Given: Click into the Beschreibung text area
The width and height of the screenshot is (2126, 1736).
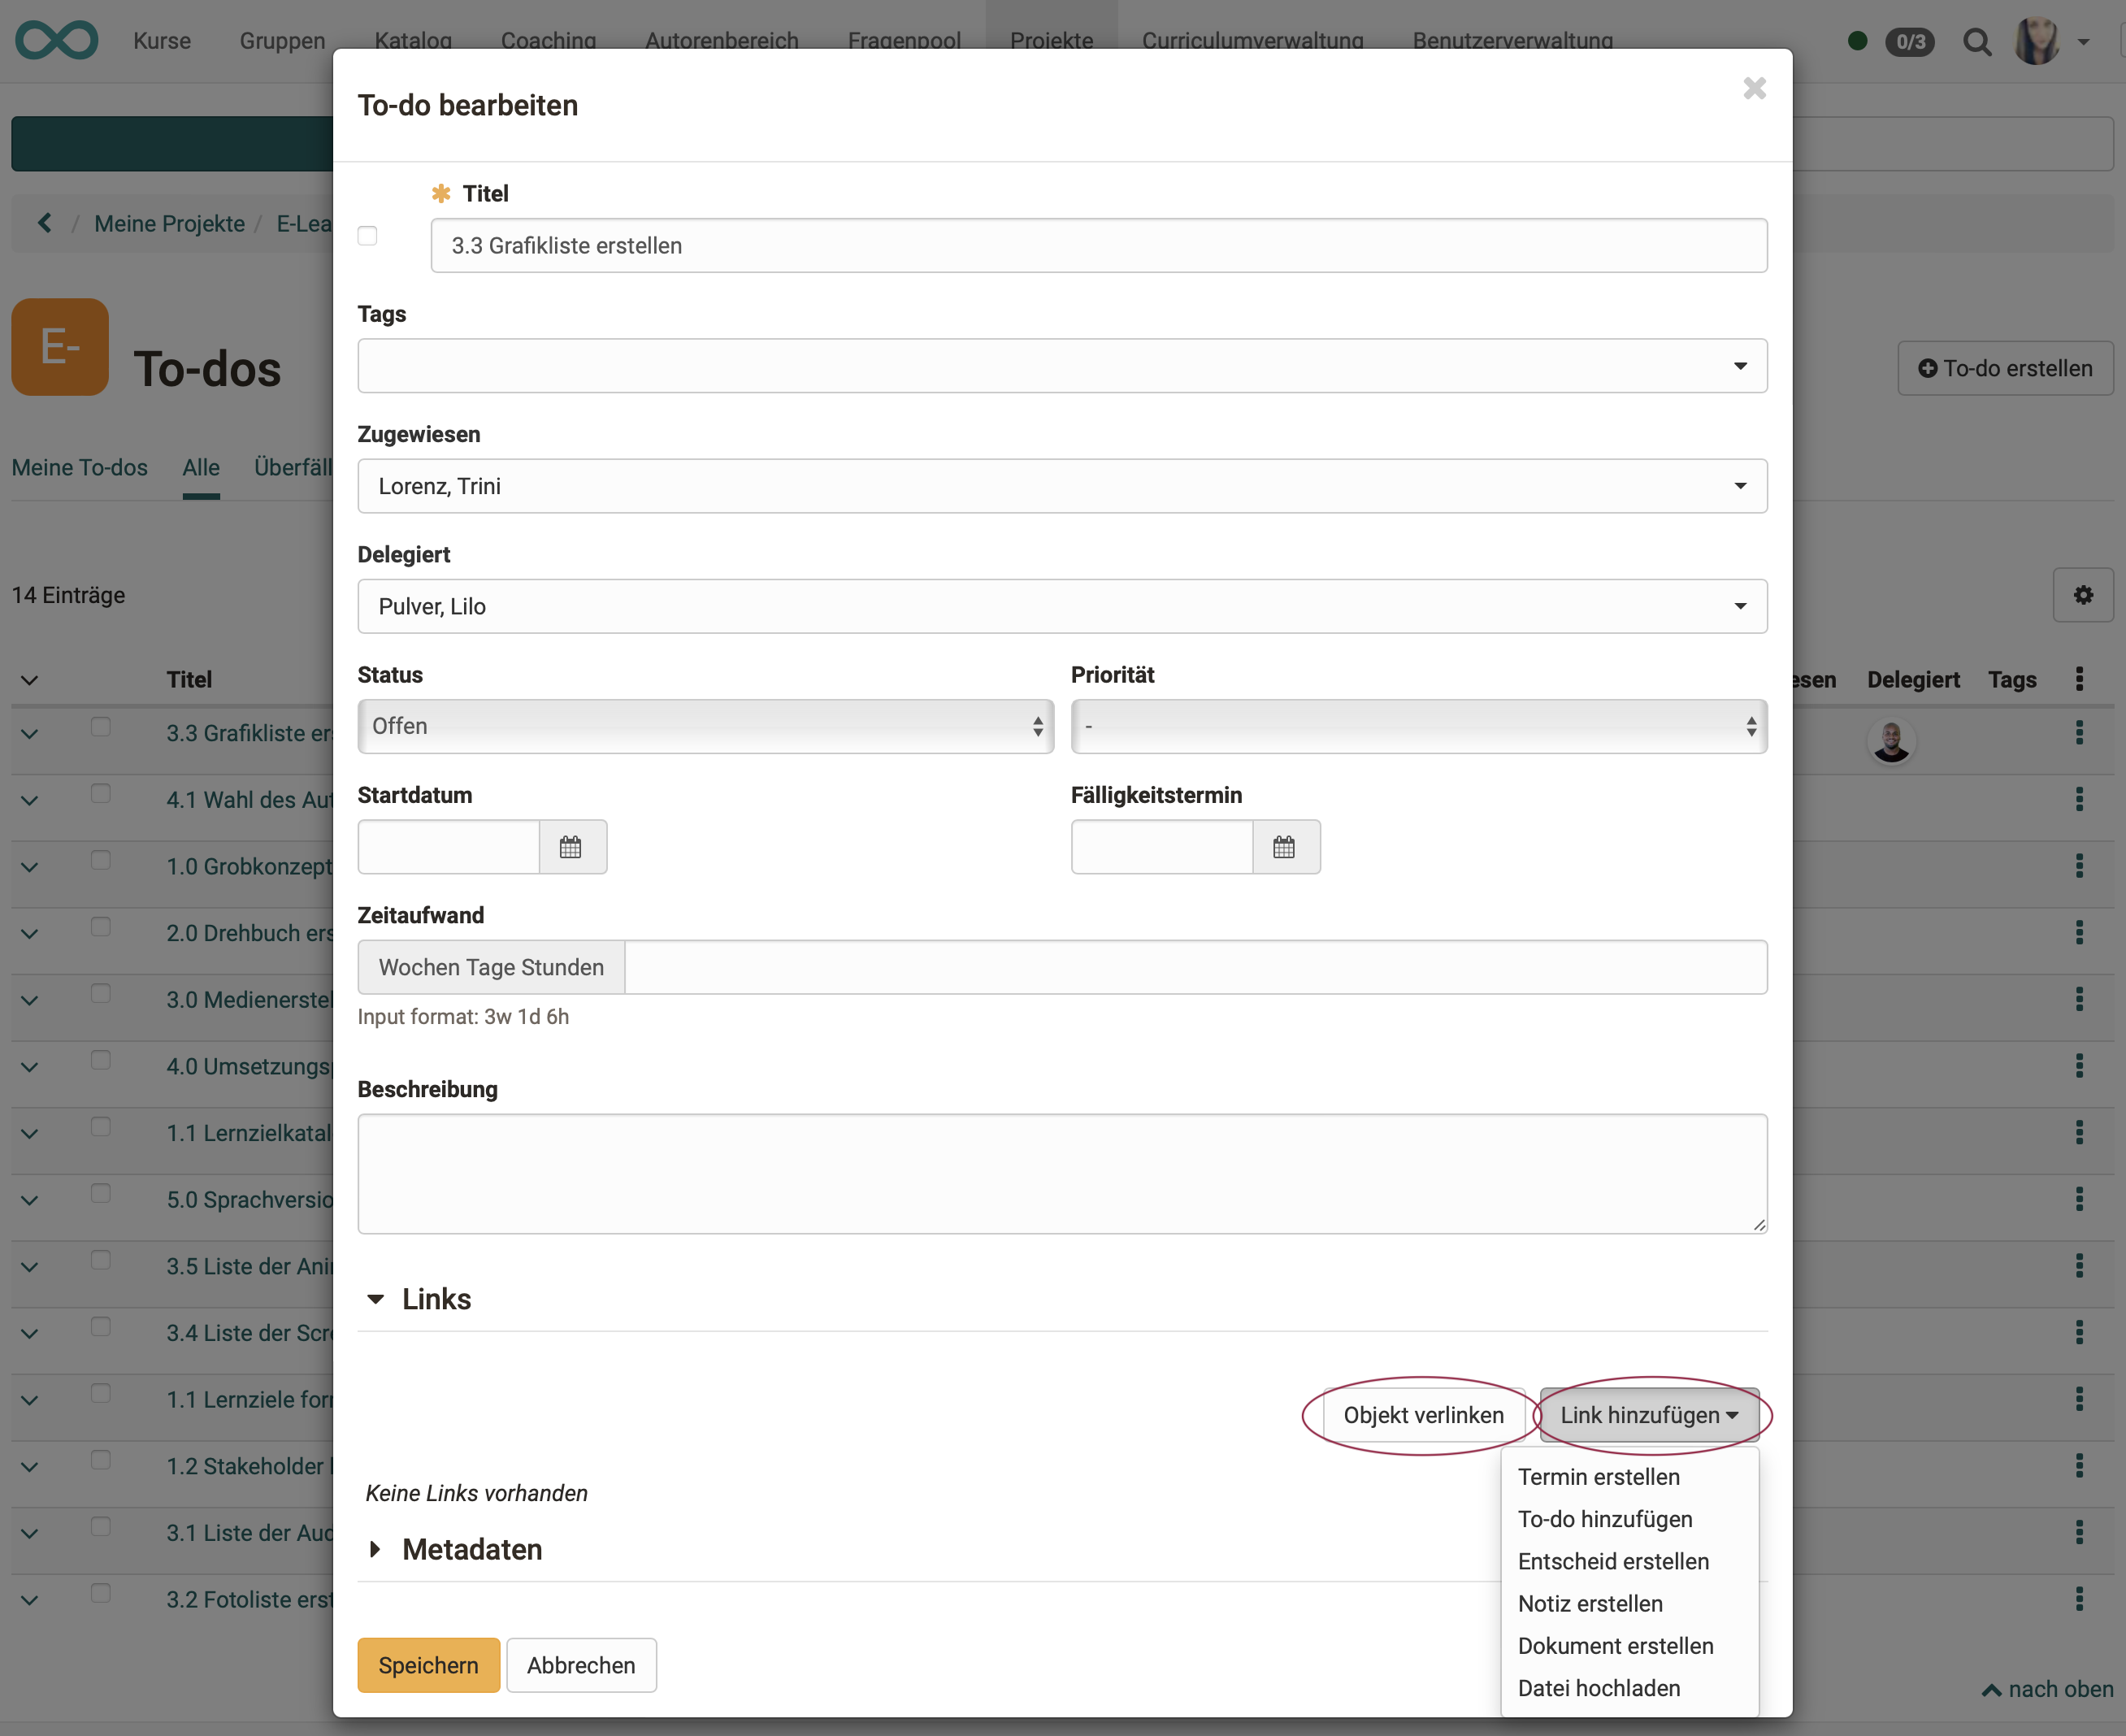Looking at the screenshot, I should pyautogui.click(x=1061, y=1173).
